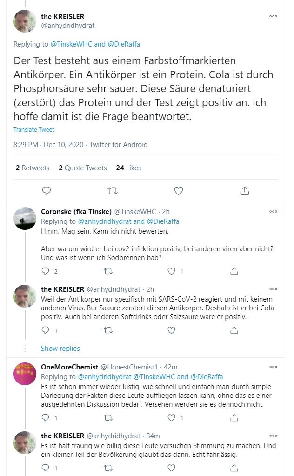Like OneMoreChemist's reply

click(x=172, y=418)
